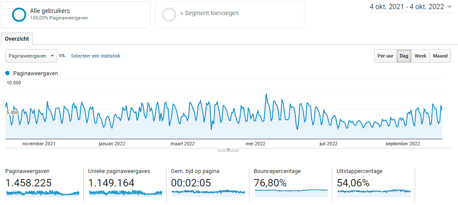Click the Gem. tijd op pagina sparkline
The width and height of the screenshot is (458, 205).
pyautogui.click(x=208, y=192)
